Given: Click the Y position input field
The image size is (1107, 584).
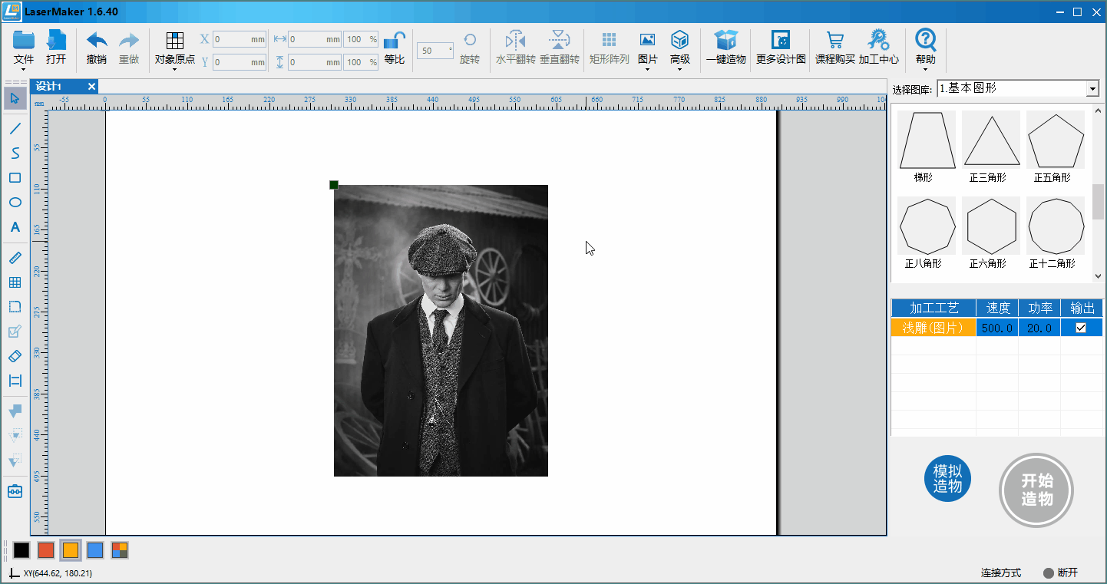Looking at the screenshot, I should point(240,62).
